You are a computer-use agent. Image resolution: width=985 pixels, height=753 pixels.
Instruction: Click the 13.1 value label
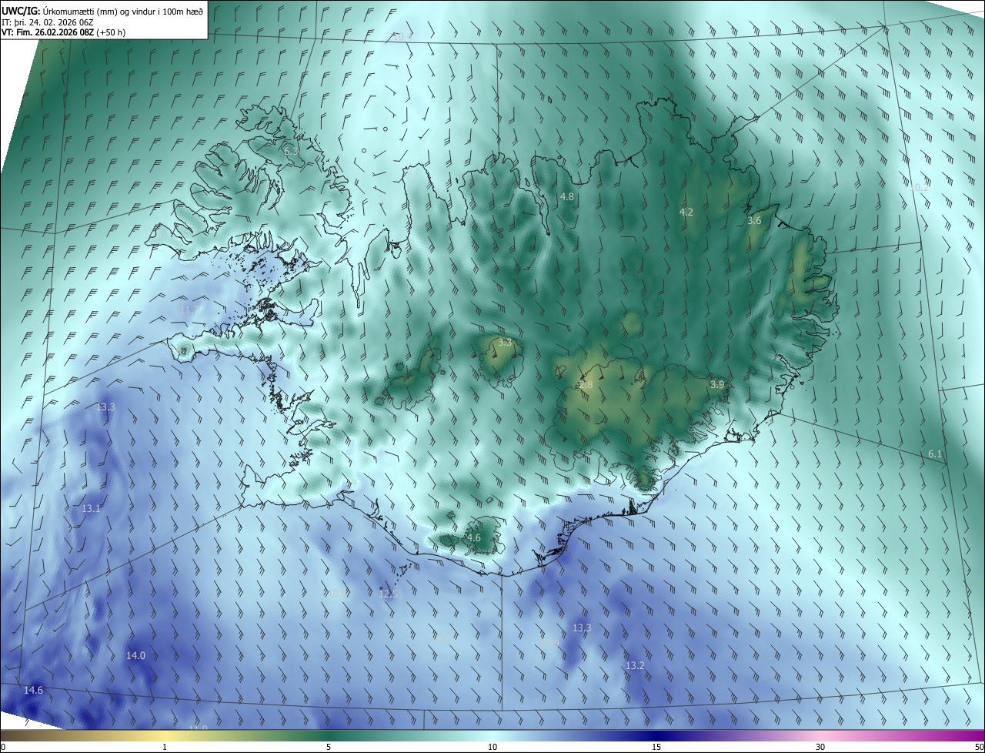[x=91, y=509]
